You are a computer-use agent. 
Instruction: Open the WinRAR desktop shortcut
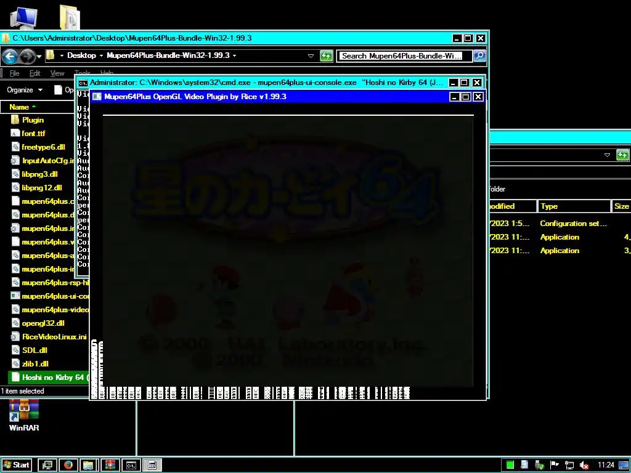click(x=24, y=416)
